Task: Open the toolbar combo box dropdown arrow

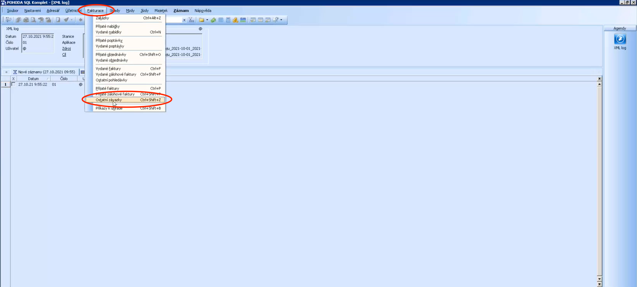Action: (184, 20)
